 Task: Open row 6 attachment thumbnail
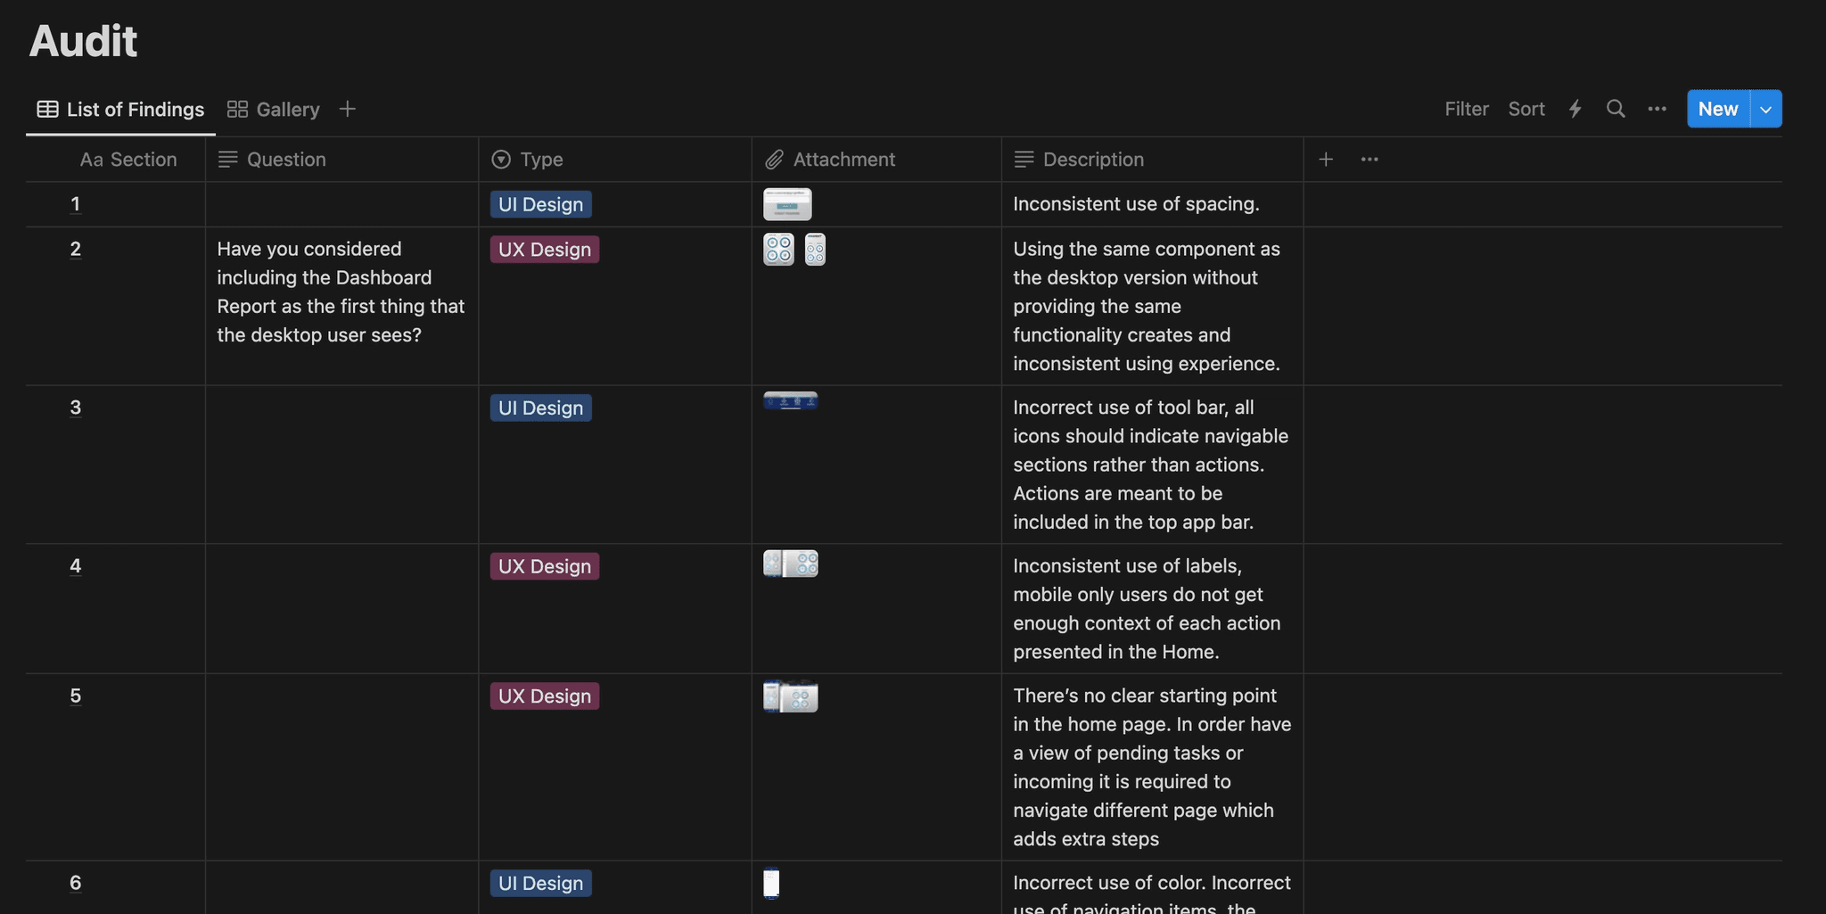coord(771,883)
